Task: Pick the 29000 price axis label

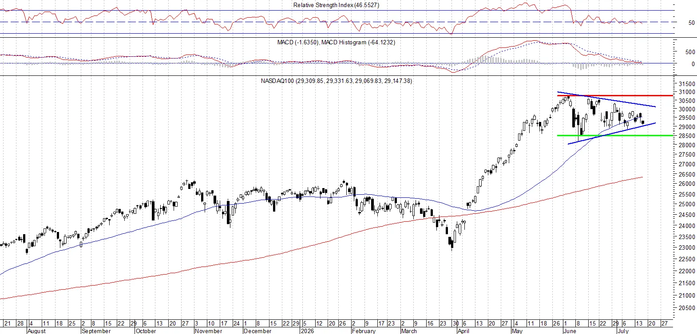Action: pyautogui.click(x=687, y=126)
